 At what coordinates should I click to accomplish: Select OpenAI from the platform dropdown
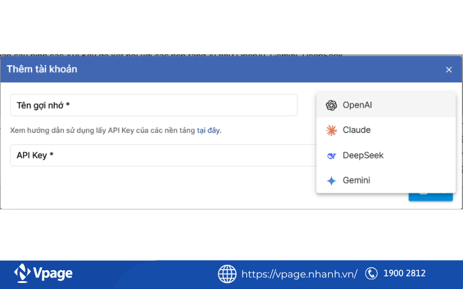pyautogui.click(x=386, y=105)
